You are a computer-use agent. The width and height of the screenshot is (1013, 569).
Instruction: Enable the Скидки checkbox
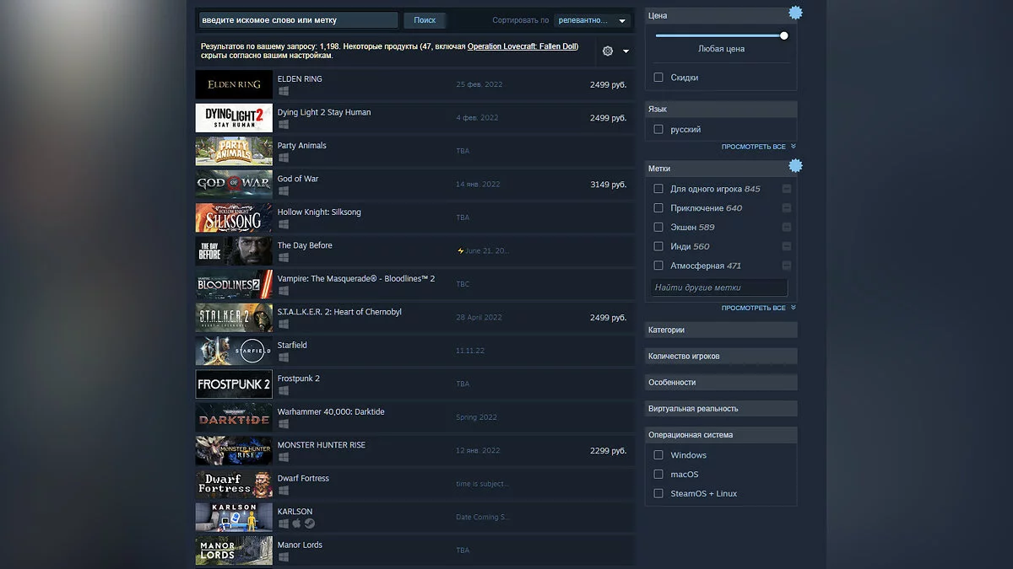click(658, 78)
